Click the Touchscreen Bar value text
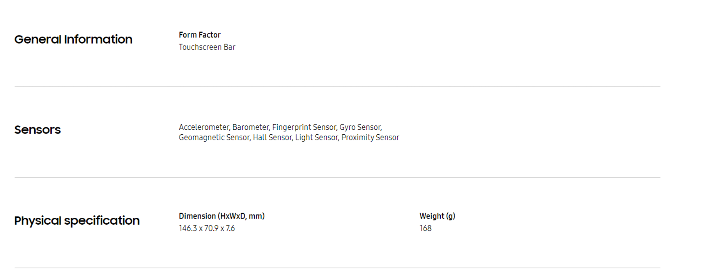The height and width of the screenshot is (273, 702). tap(207, 47)
